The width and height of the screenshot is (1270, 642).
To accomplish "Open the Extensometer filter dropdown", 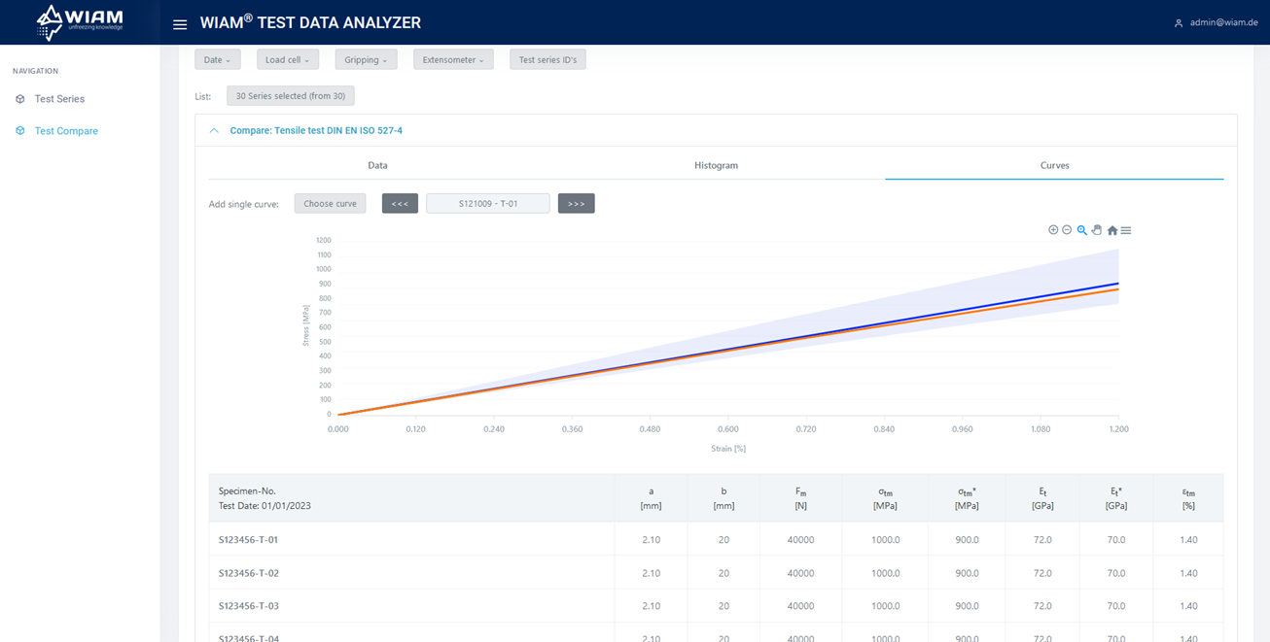I will 453,60.
